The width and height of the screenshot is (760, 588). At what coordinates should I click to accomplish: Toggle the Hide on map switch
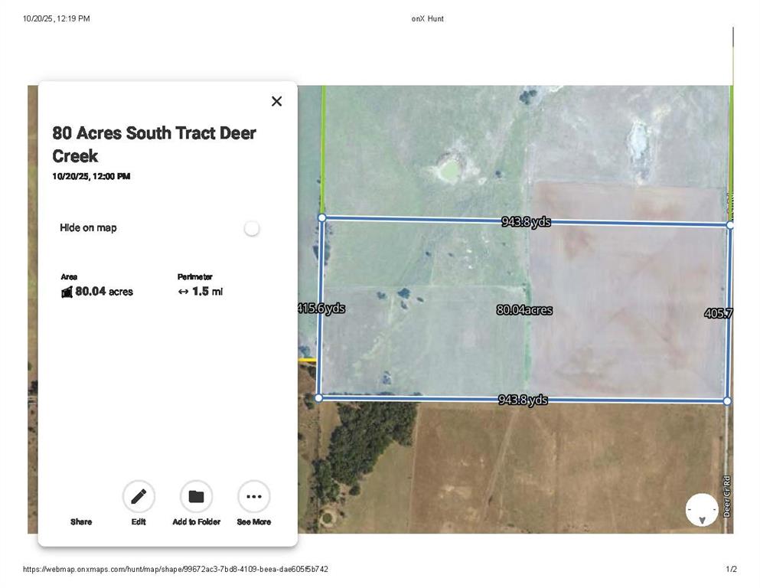click(251, 228)
